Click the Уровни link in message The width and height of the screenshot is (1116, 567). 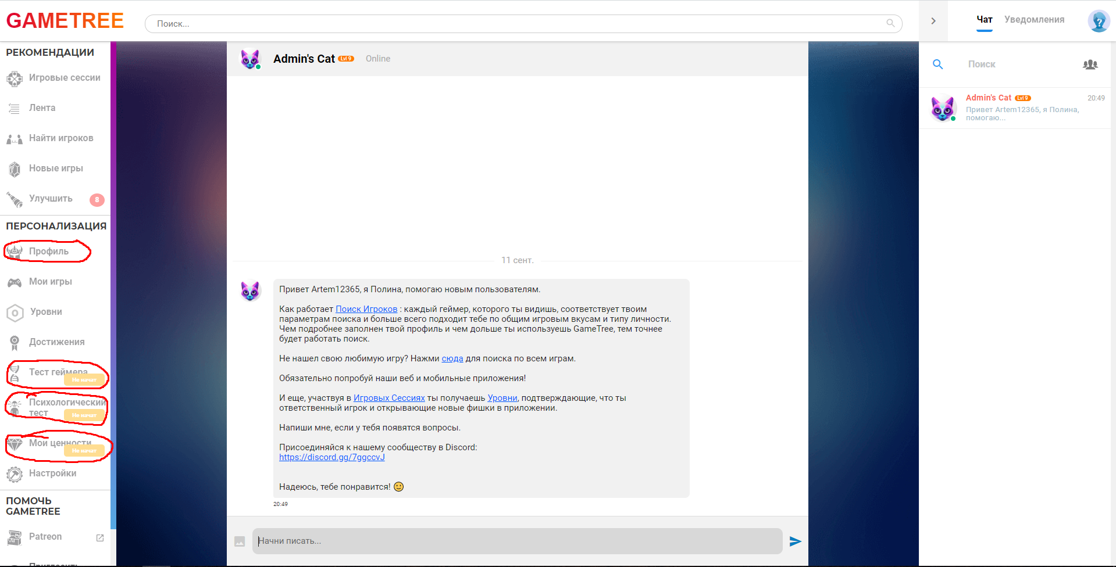502,398
